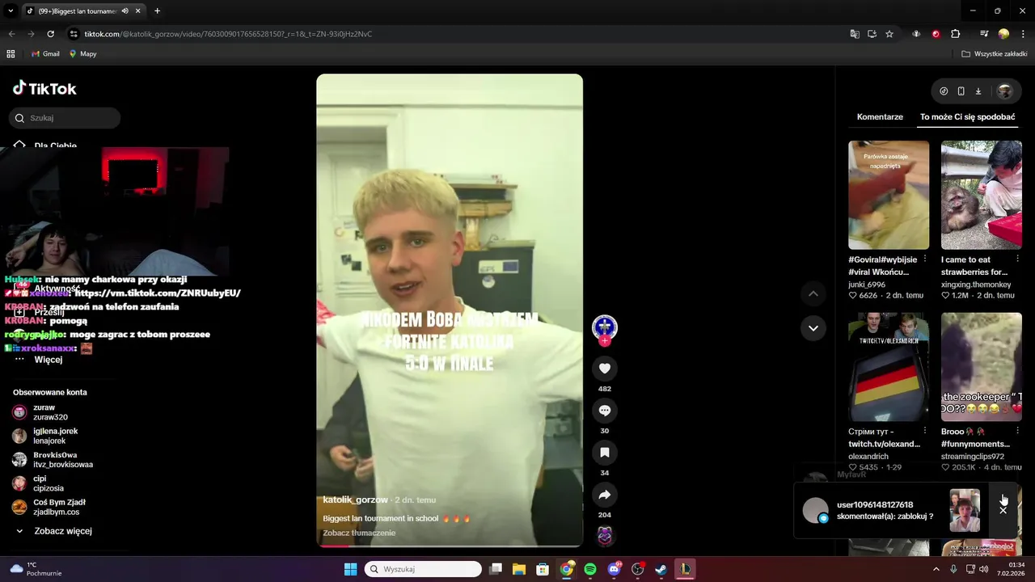The image size is (1035, 582).
Task: Open the spinning sound disc under share
Action: tap(604, 535)
